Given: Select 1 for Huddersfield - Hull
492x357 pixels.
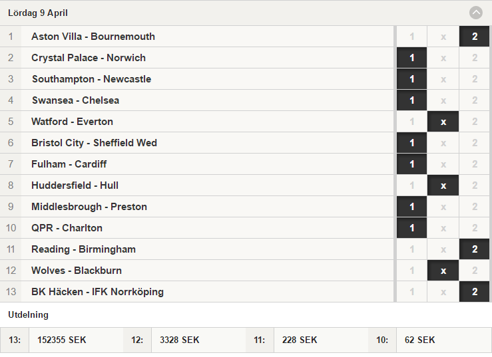Looking at the screenshot, I should [x=411, y=185].
